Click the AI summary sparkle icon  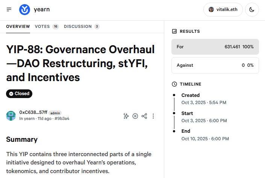point(126,116)
